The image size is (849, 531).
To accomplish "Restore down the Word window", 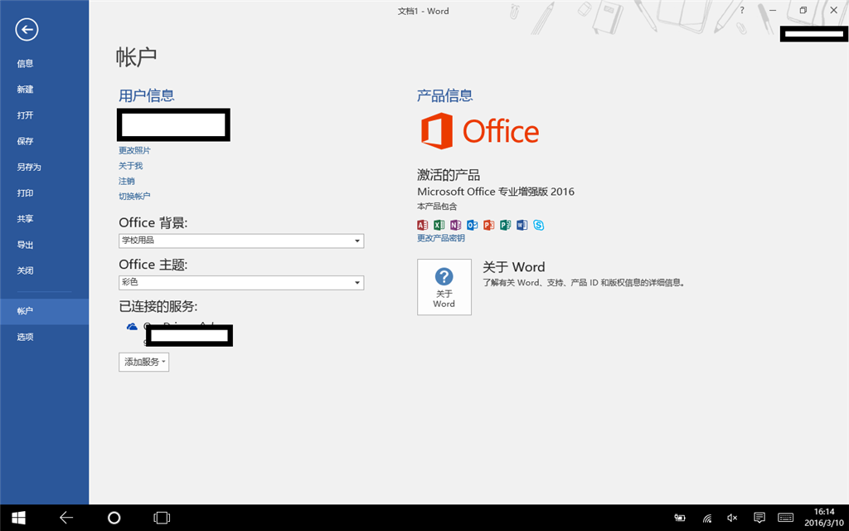I will pyautogui.click(x=803, y=10).
